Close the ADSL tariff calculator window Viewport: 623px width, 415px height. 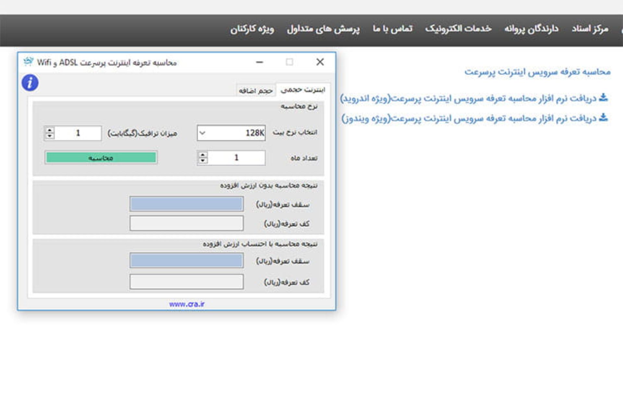[x=320, y=62]
